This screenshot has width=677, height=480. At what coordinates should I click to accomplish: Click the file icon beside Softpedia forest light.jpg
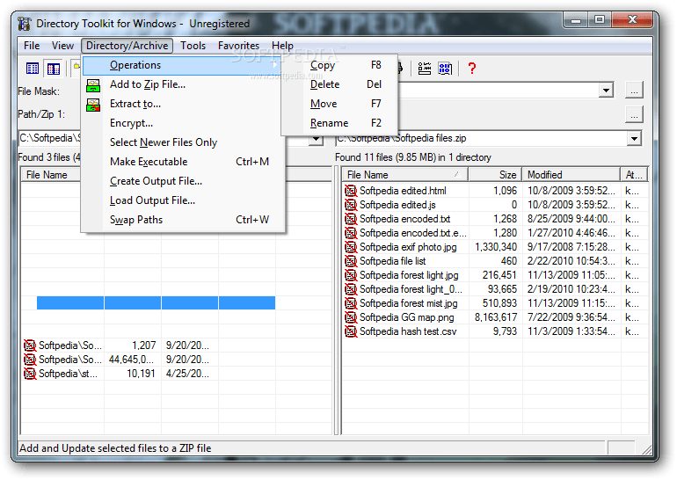(351, 275)
